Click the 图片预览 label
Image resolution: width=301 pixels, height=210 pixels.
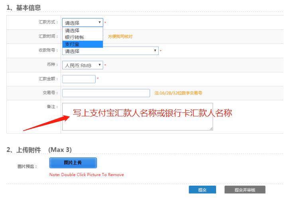point(27,167)
